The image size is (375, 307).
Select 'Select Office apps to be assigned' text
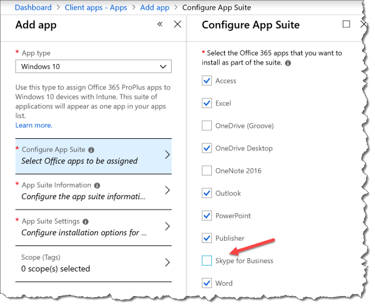click(79, 161)
